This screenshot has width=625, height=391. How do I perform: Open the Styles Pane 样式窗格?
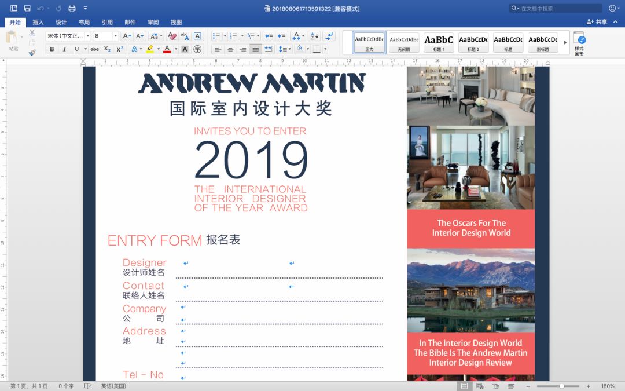click(x=579, y=43)
